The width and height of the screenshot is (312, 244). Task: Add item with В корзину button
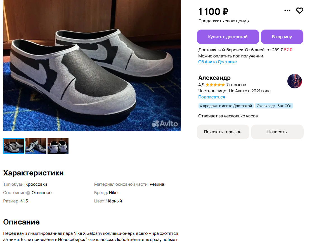tap(282, 37)
